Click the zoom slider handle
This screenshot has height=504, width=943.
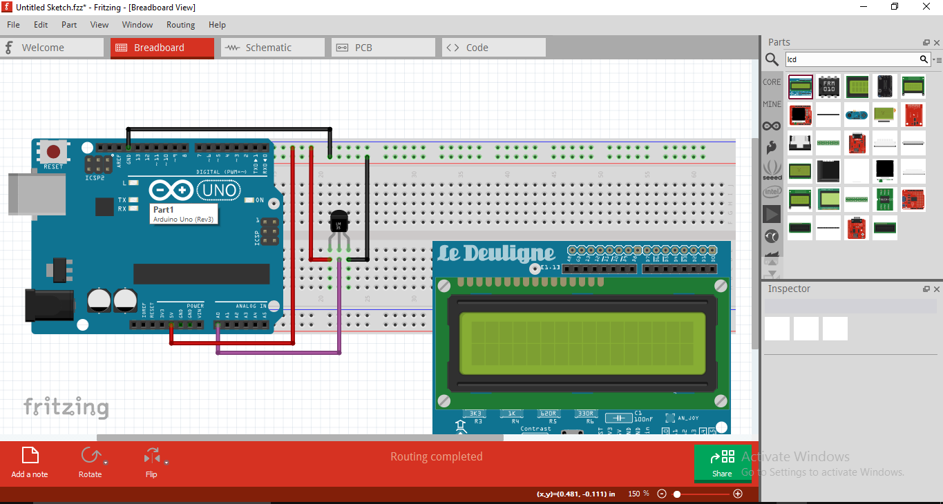coord(677,494)
